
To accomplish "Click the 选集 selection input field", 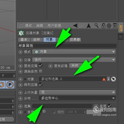I will (x=62, y=106).
